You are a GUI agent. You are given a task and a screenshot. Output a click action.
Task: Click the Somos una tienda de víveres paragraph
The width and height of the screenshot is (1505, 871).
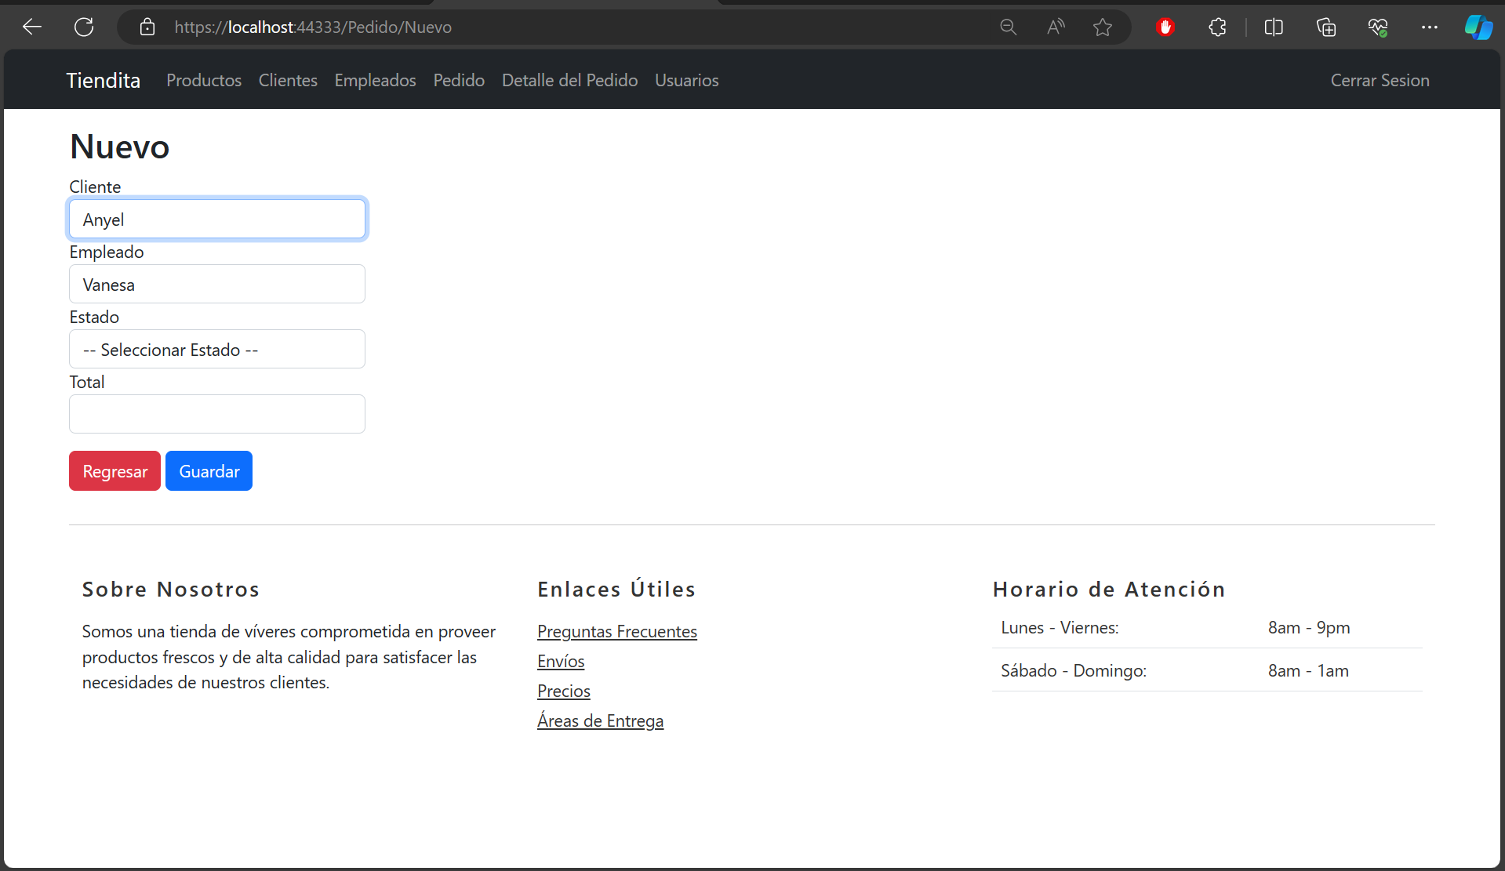pyautogui.click(x=289, y=657)
